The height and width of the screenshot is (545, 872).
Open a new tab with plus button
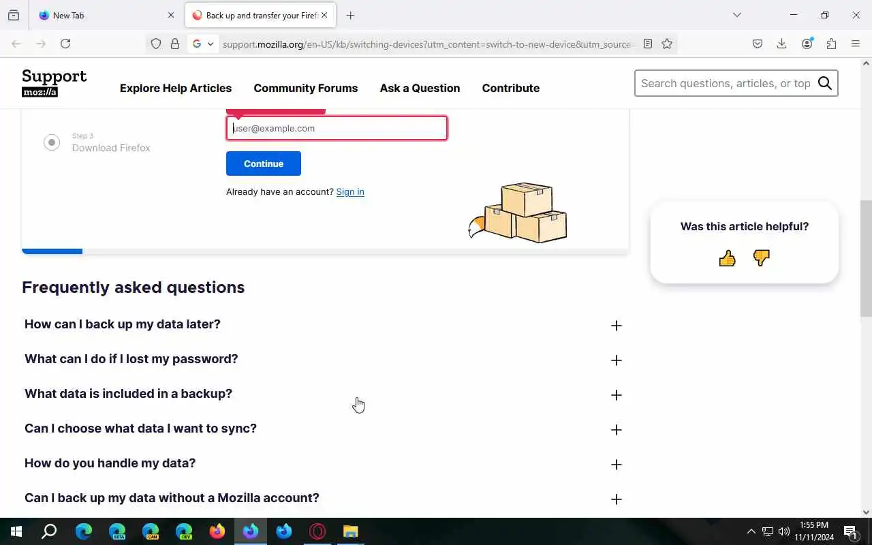pos(350,15)
